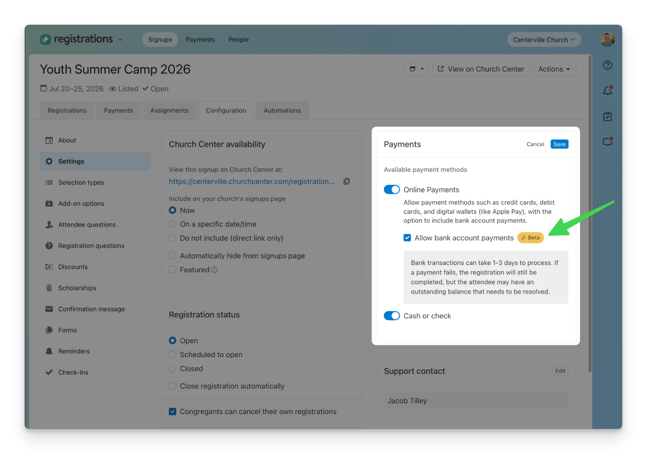
Task: Open the Payments top navigation item
Action: pos(200,39)
